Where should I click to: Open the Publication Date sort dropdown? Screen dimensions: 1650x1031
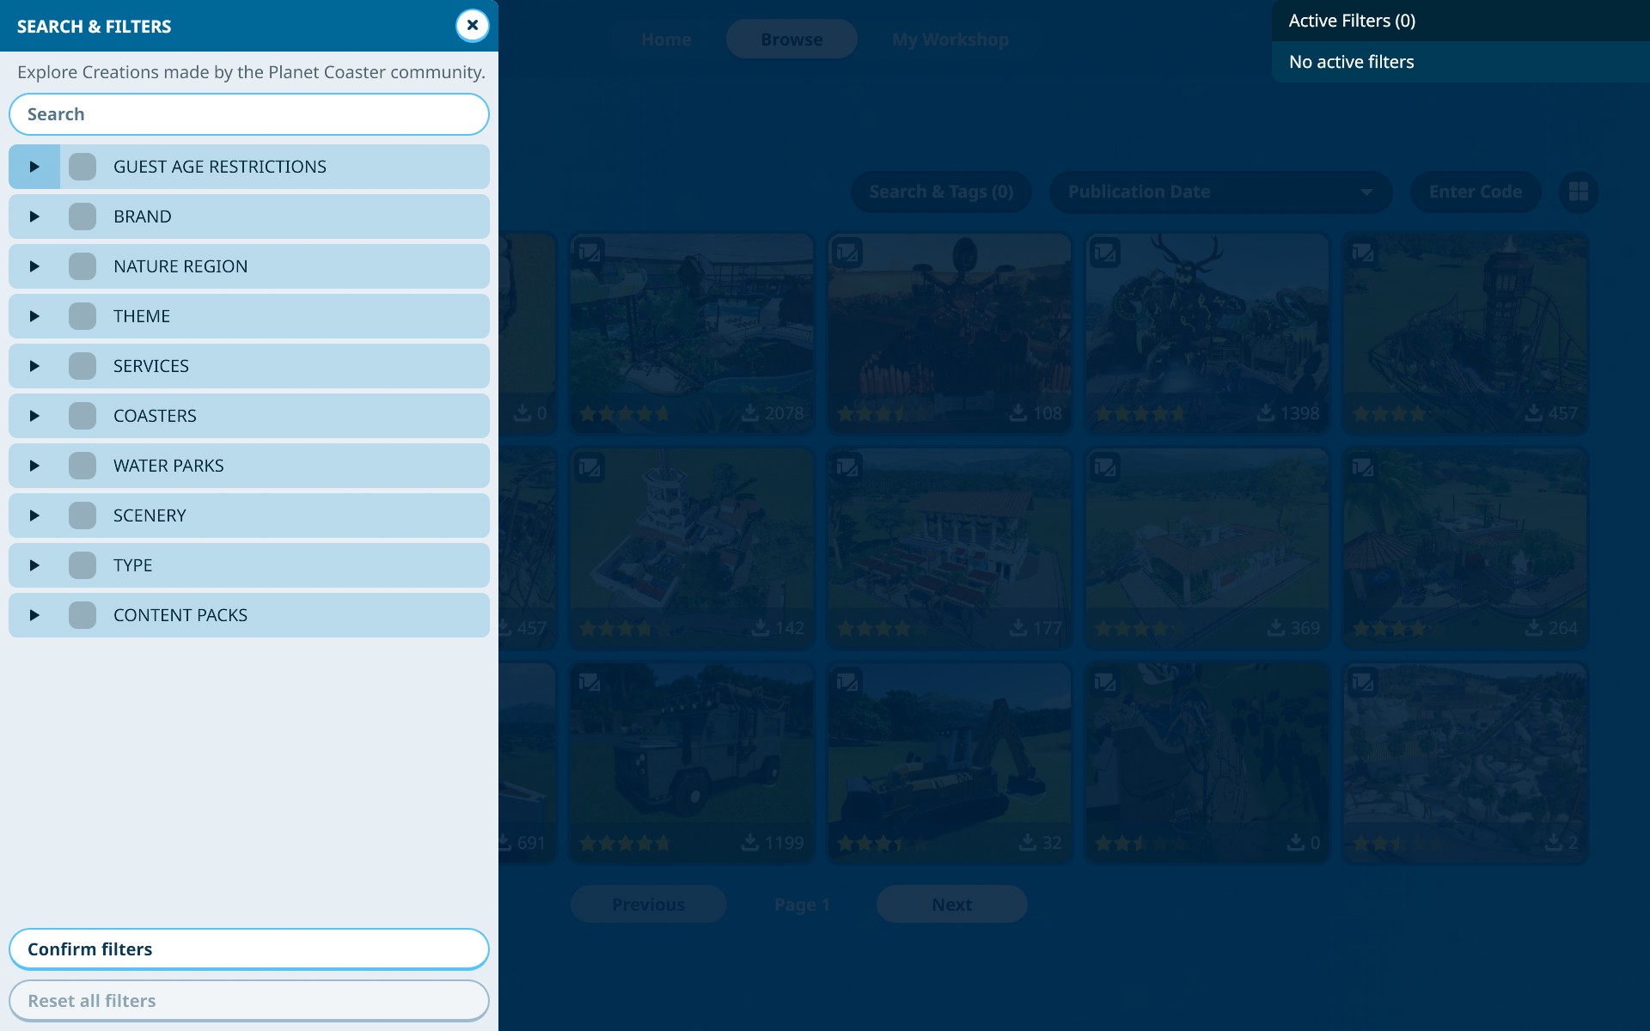pyautogui.click(x=1220, y=192)
